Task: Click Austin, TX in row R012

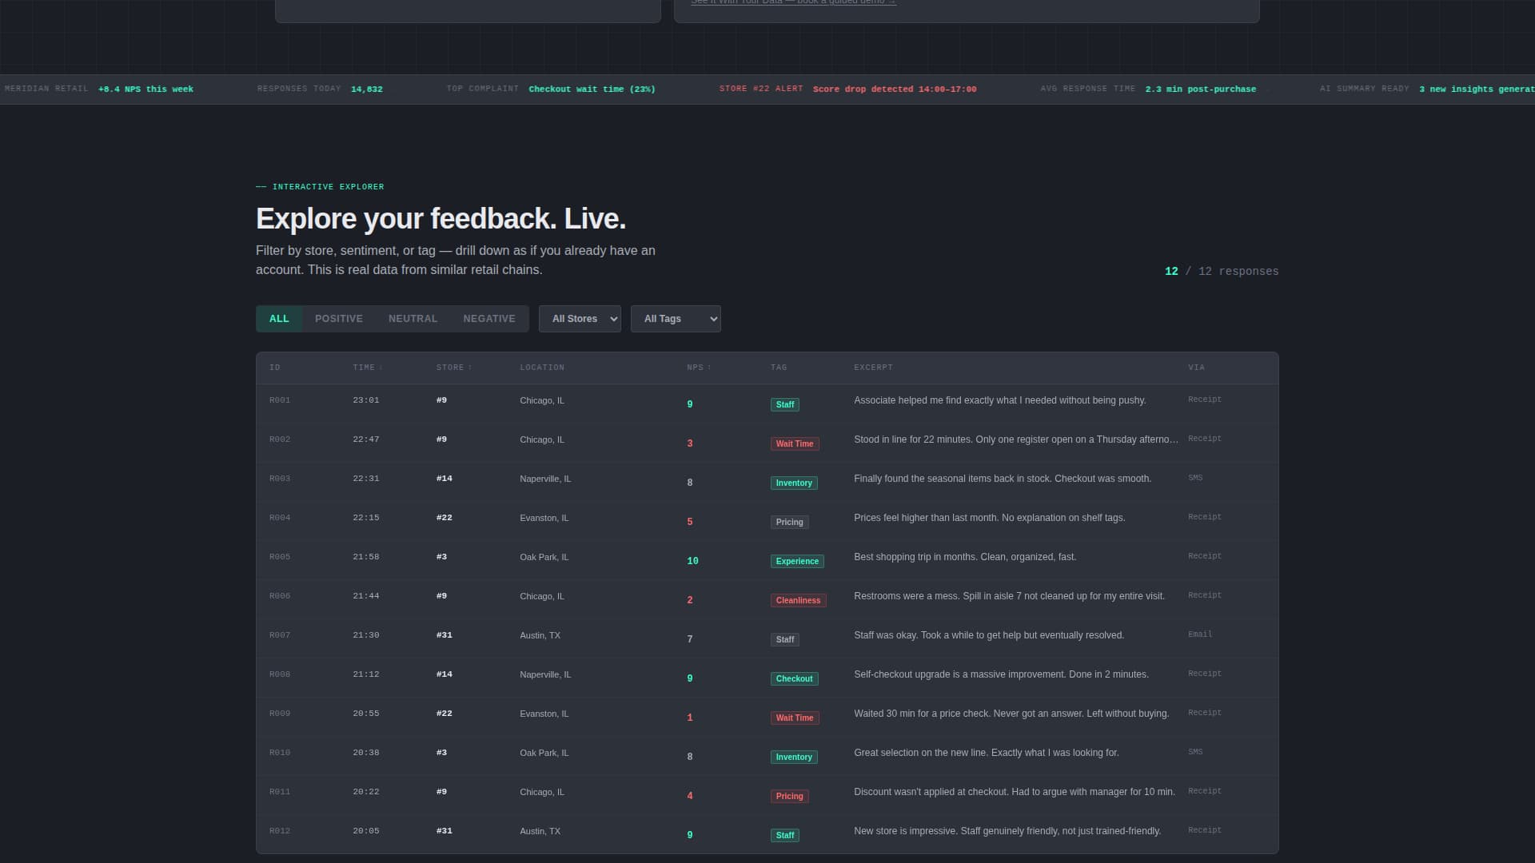Action: [540, 832]
